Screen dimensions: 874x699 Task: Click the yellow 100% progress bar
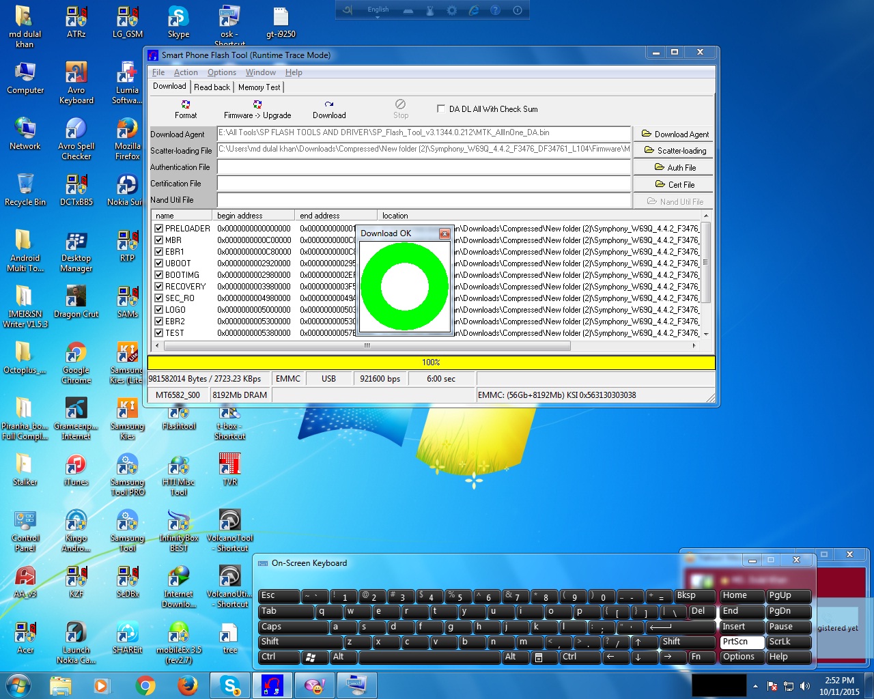[x=432, y=362]
